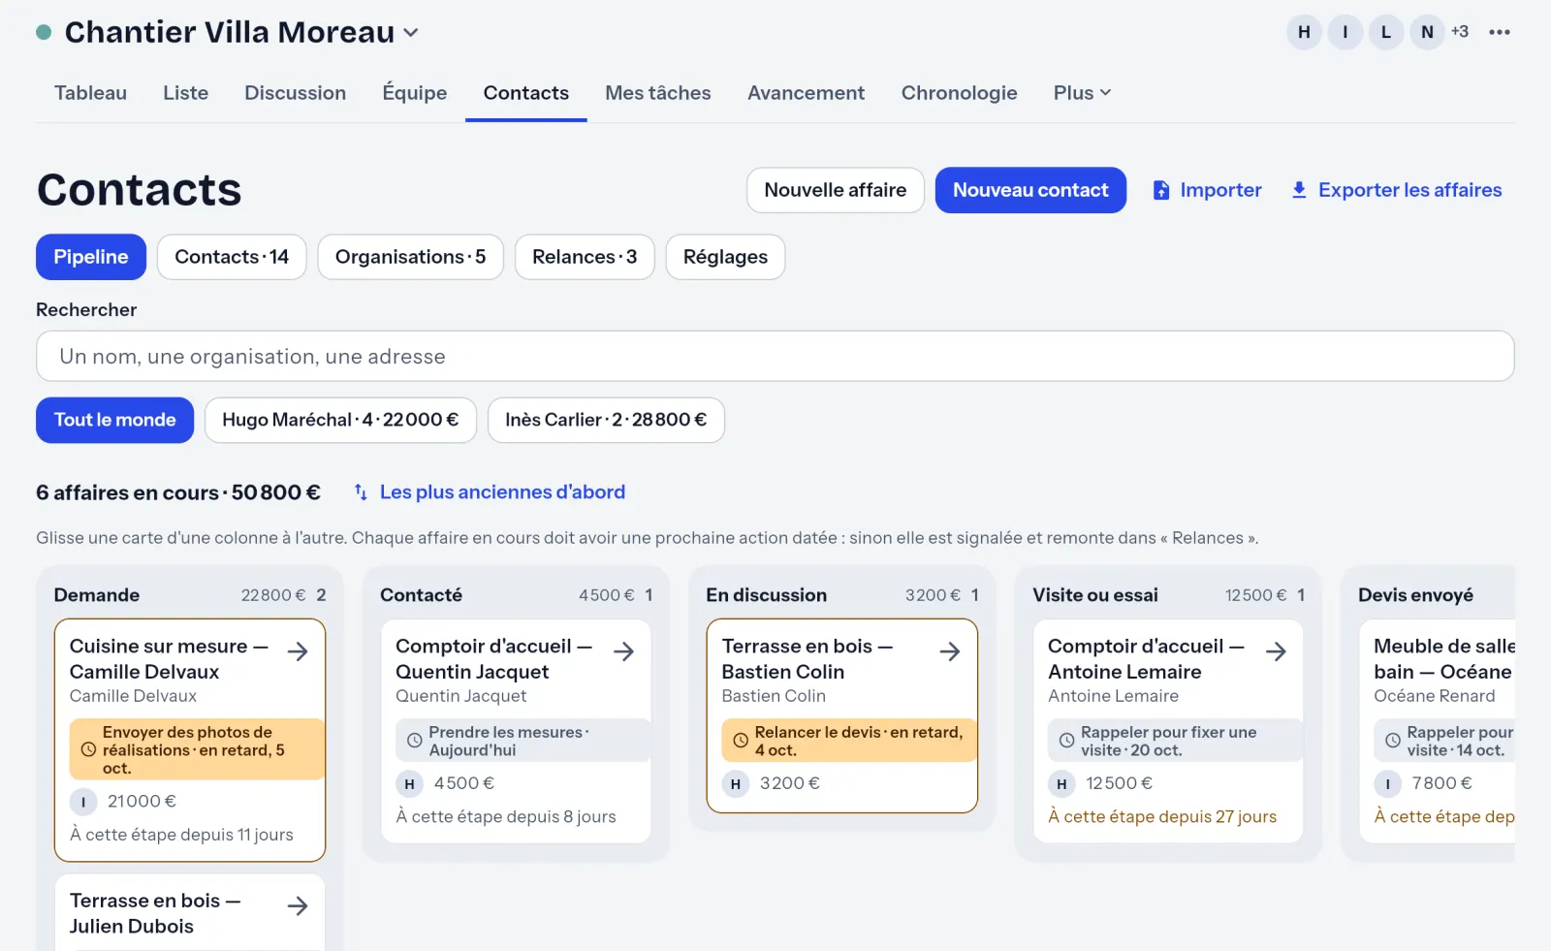Select the Relances · 3 view
The width and height of the screenshot is (1551, 951).
(x=585, y=257)
